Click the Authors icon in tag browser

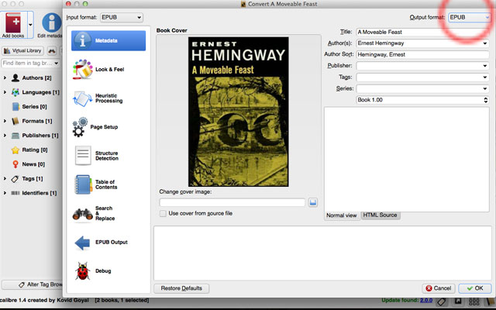[x=15, y=77]
